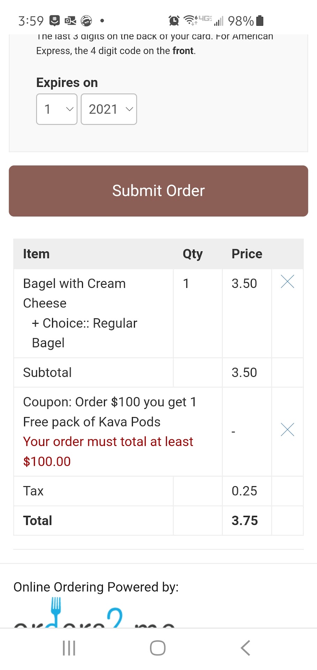Tap the Item column header

pyautogui.click(x=36, y=254)
